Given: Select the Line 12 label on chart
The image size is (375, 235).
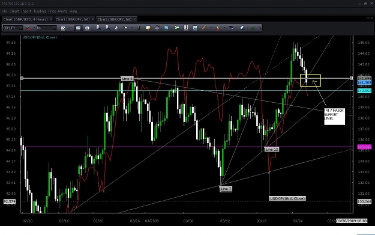Looking at the screenshot, I should [x=272, y=150].
